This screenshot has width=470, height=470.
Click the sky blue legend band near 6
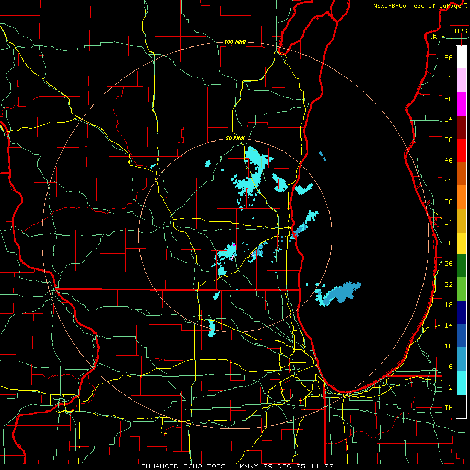pyautogui.click(x=461, y=359)
